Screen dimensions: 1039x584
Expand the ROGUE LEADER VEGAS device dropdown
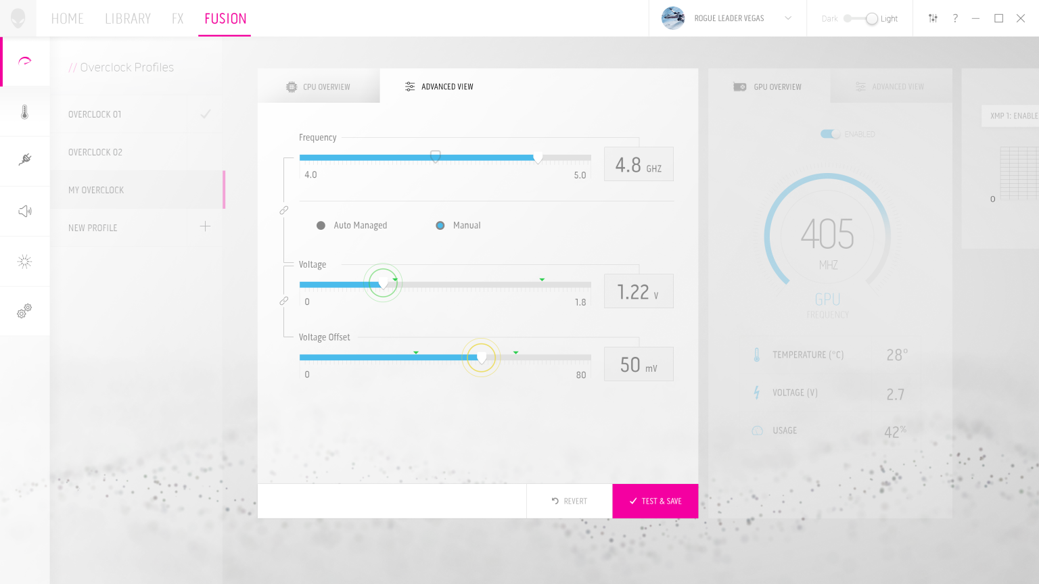pos(787,18)
